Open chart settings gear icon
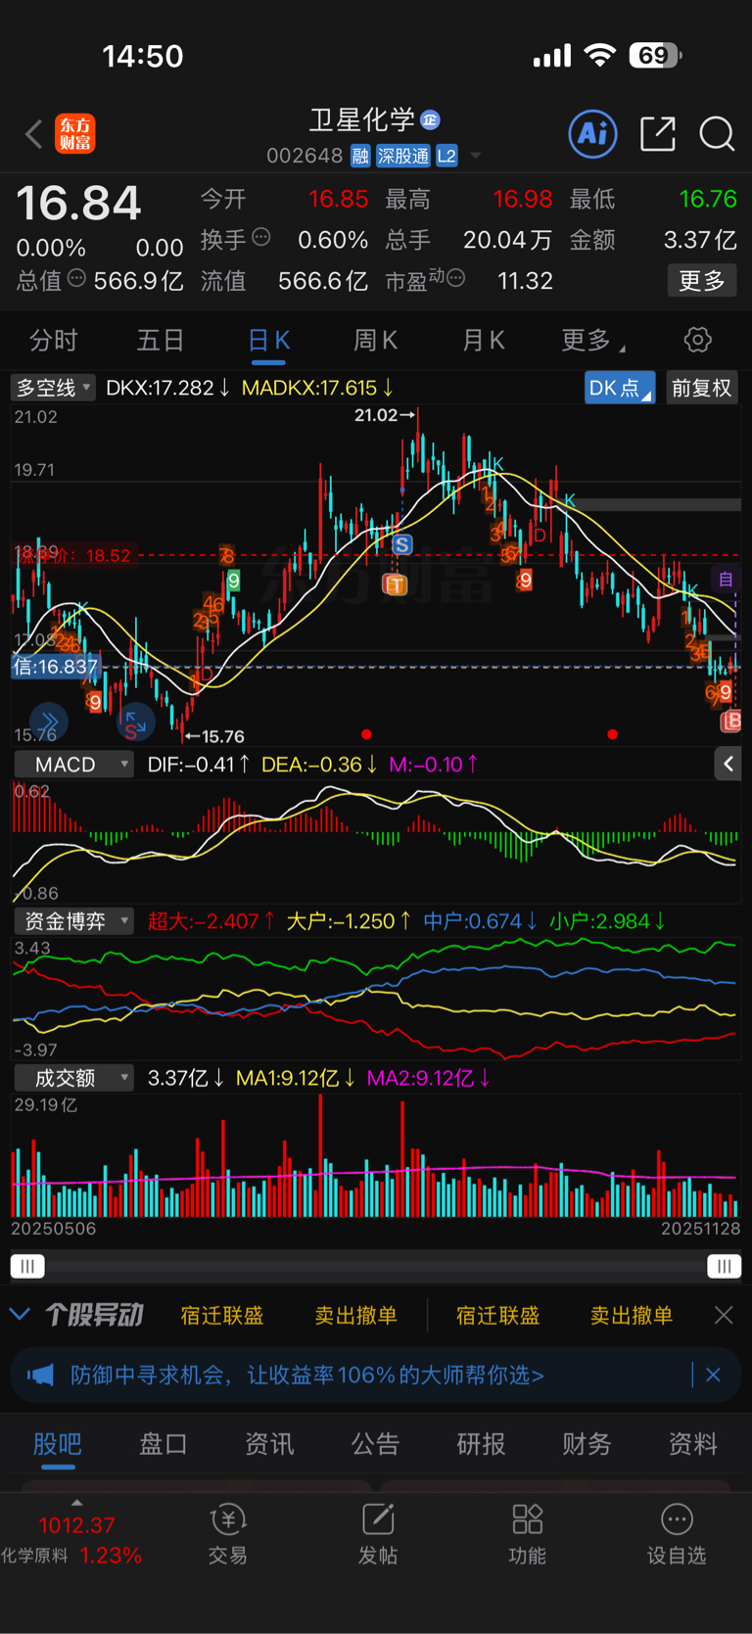Image resolution: width=752 pixels, height=1634 pixels. pos(697,340)
